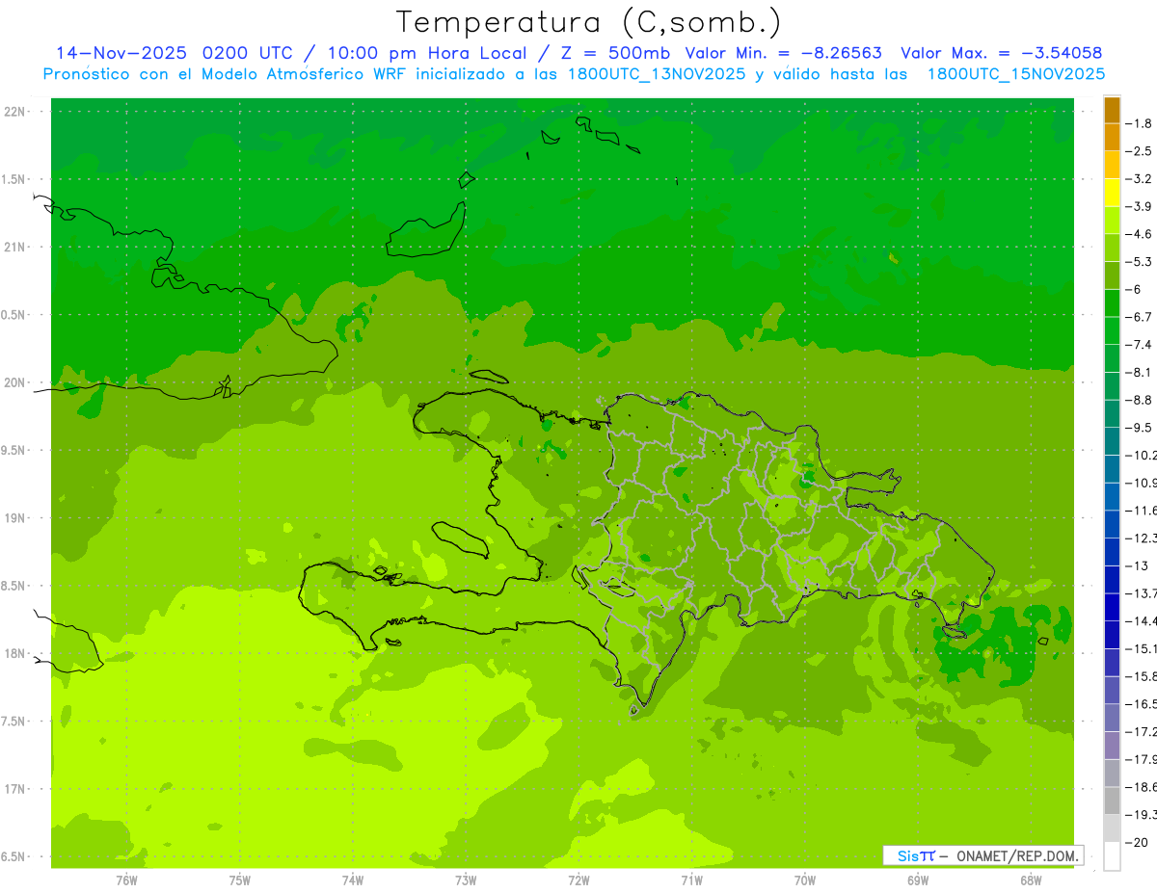This screenshot has height=893, width=1157.
Task: Click the "19N" latitude label
Action: click(x=14, y=518)
